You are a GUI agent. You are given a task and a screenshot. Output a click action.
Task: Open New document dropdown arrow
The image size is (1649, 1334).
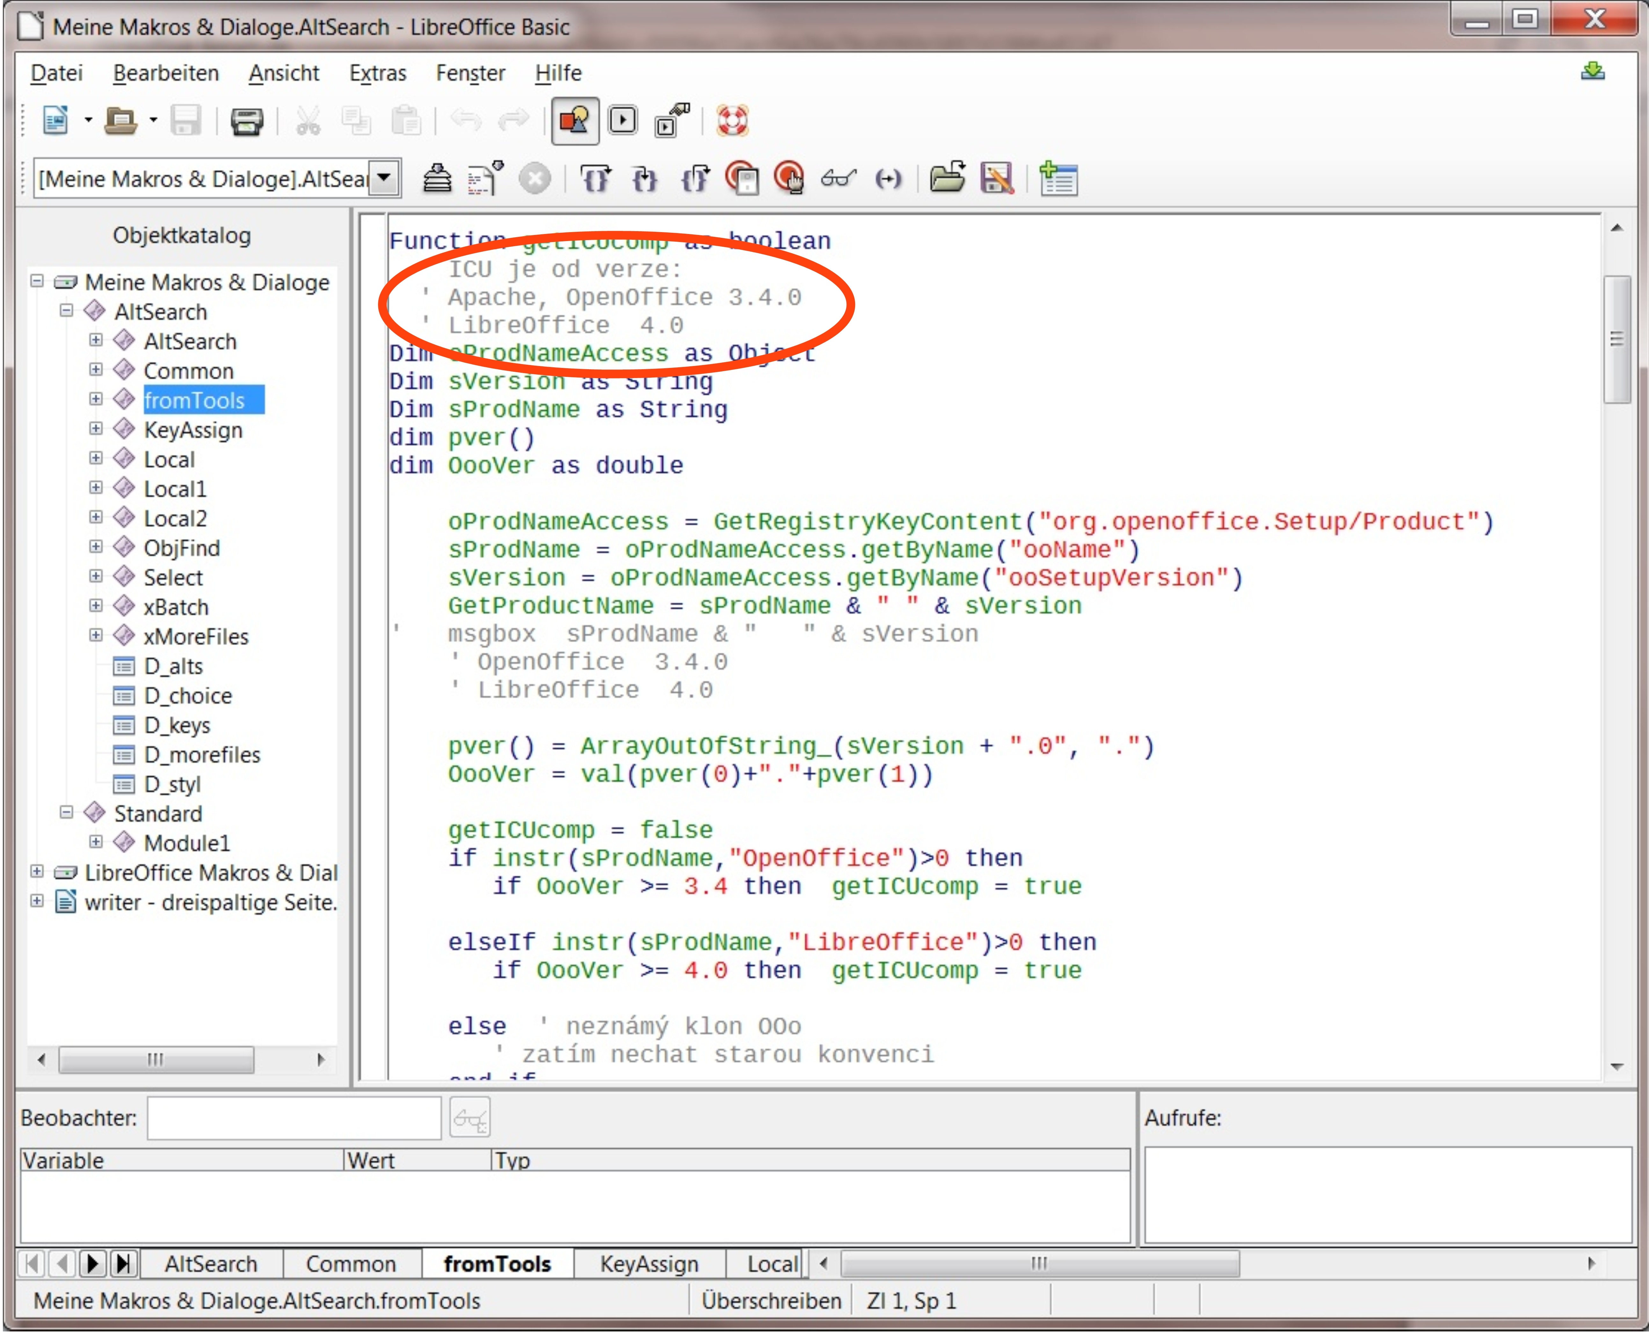(x=88, y=121)
